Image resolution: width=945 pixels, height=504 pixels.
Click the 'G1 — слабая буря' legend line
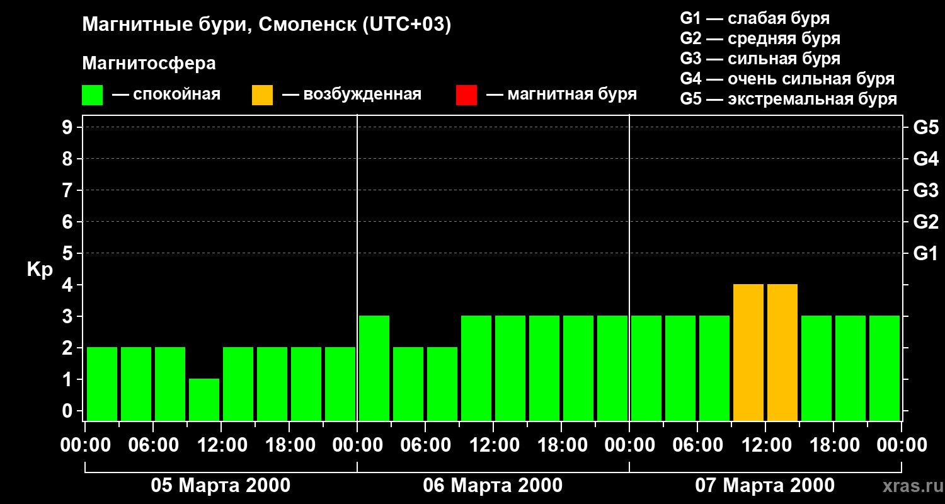(754, 18)
